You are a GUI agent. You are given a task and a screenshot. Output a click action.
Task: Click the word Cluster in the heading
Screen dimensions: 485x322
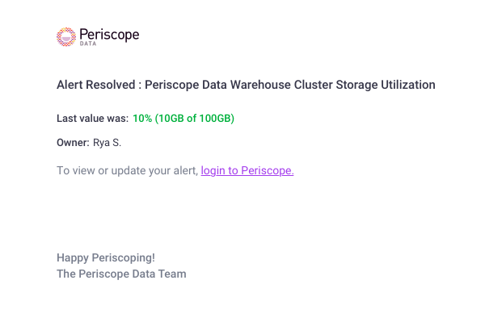coord(313,85)
